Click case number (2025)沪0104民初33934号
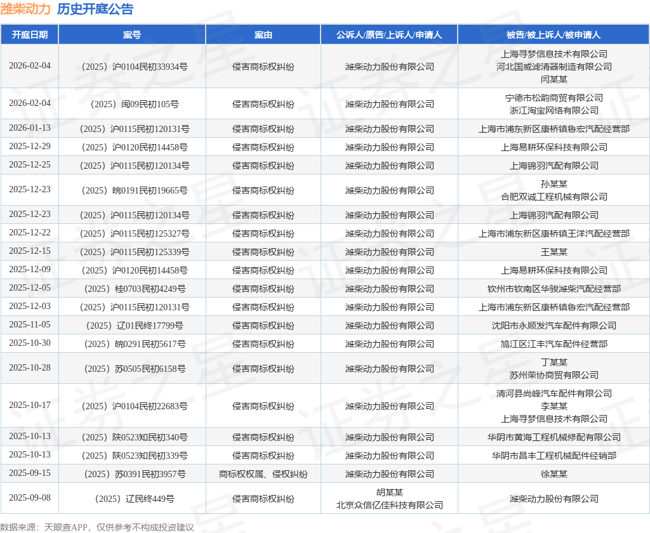Screen dimensions: 650x533 point(135,67)
